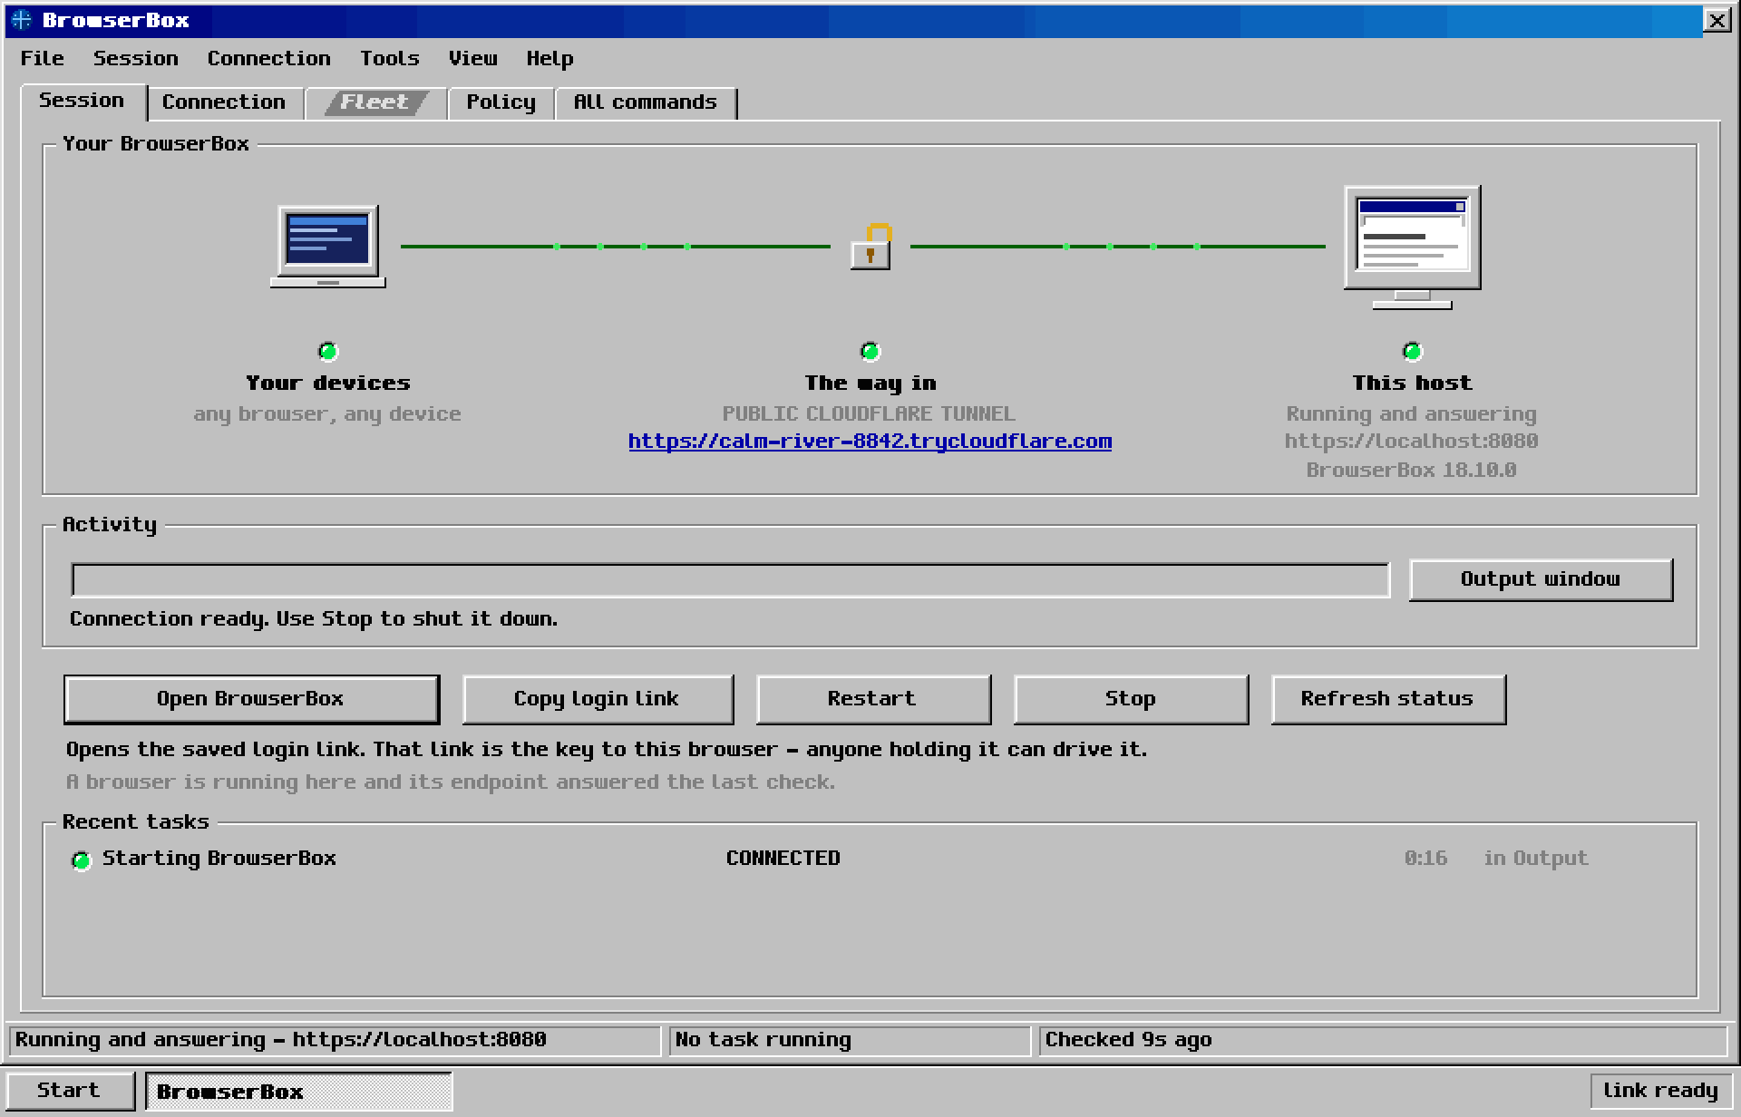Click 'any browser, any device' text
This screenshot has height=1117, width=1741.
[327, 414]
